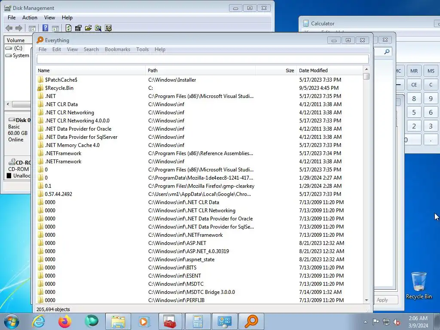This screenshot has height=330, width=440.
Task: Click the green Refresh icon in Disk Management
Action: [68, 28]
